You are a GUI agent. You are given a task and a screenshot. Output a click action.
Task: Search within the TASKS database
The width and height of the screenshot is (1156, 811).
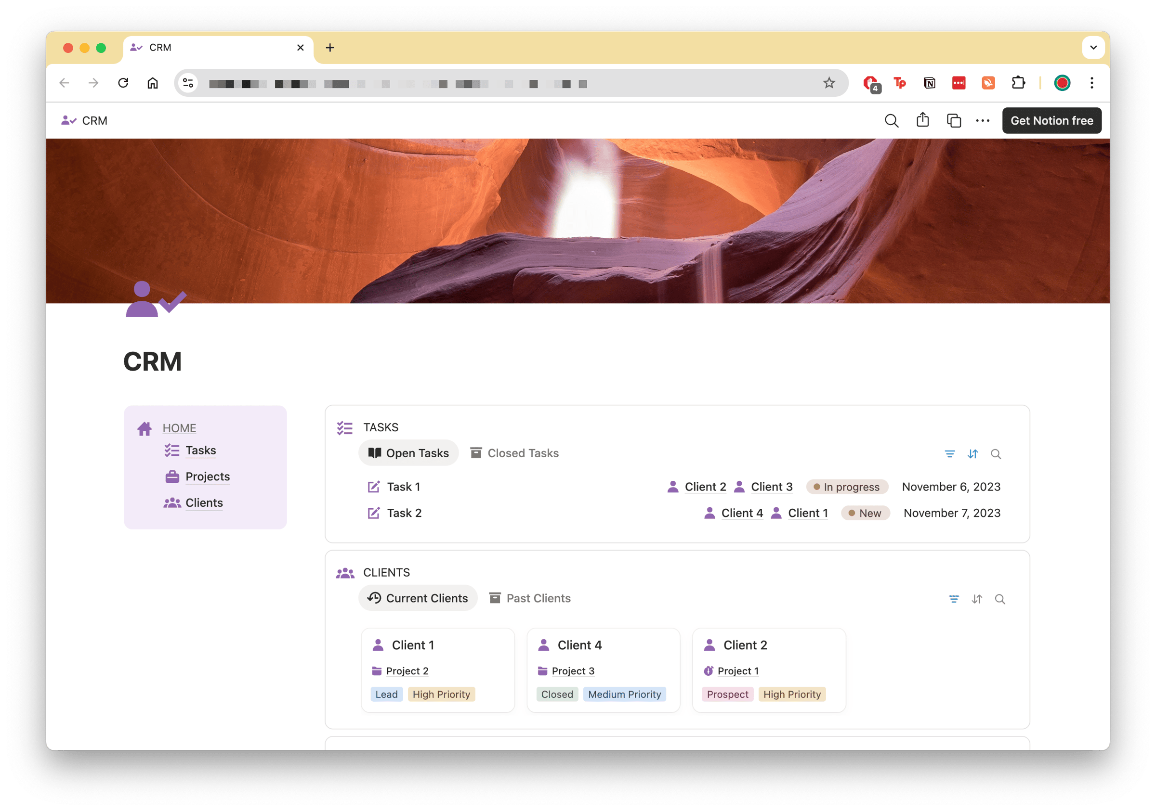pos(996,454)
